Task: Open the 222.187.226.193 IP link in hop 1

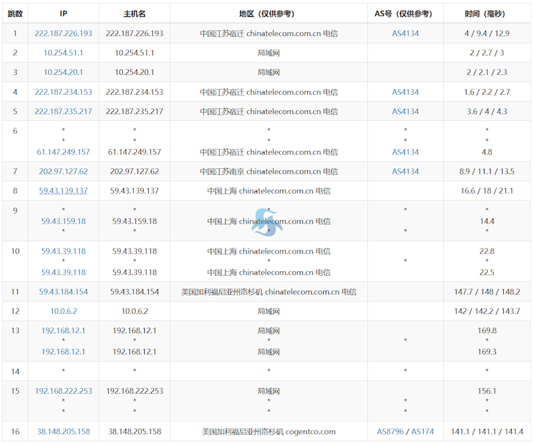Action: tap(63, 33)
